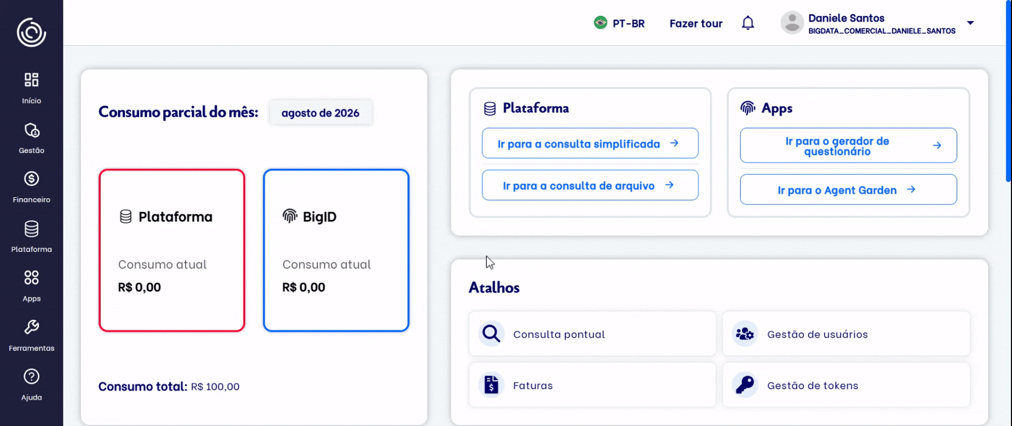Click Ir para a consulta simplificada
The height and width of the screenshot is (426, 1012).
click(590, 143)
